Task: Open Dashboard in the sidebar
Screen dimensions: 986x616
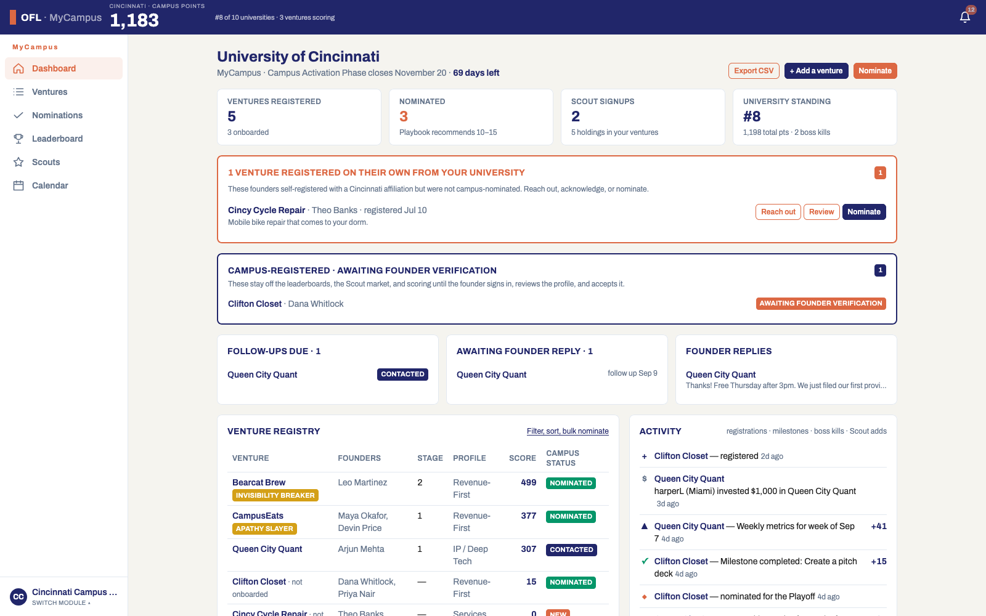Action: tap(63, 68)
